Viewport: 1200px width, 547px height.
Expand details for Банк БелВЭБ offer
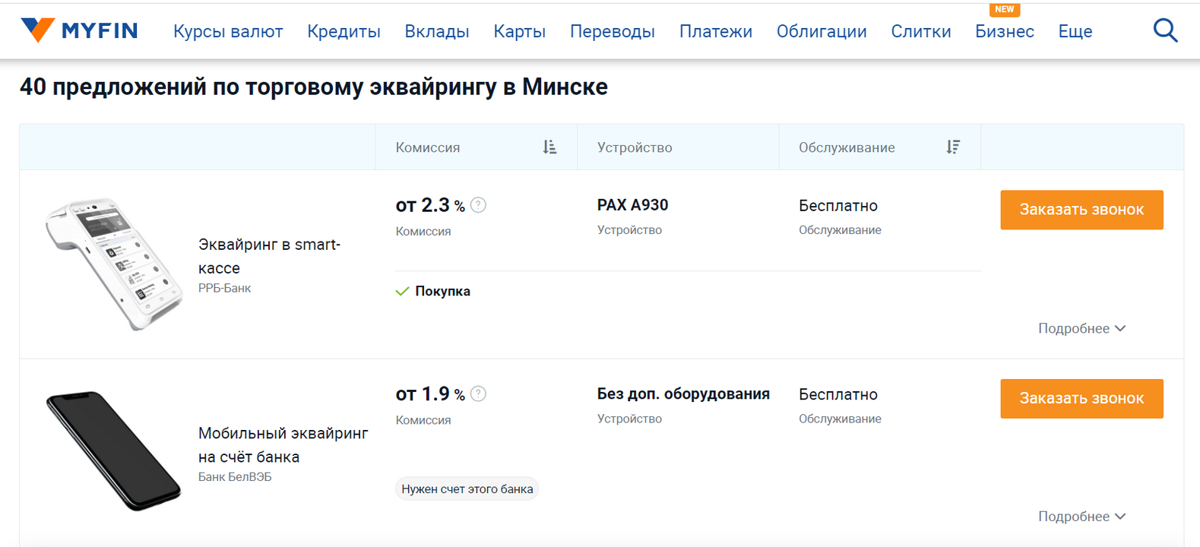pyautogui.click(x=1081, y=517)
